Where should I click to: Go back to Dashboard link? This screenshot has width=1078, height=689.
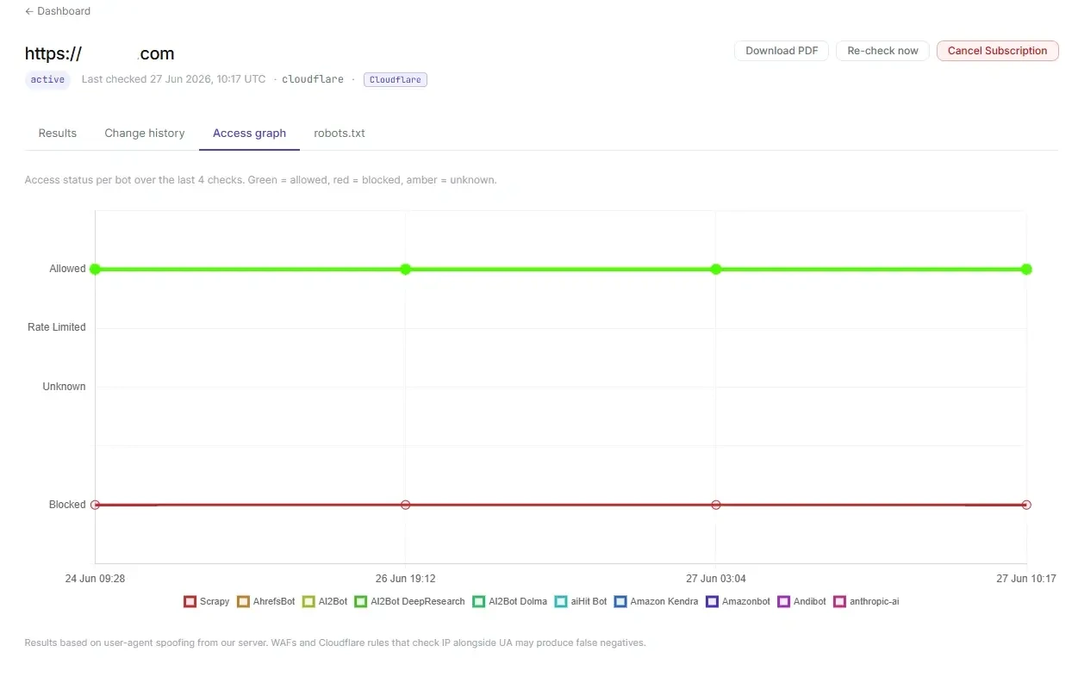click(x=58, y=11)
